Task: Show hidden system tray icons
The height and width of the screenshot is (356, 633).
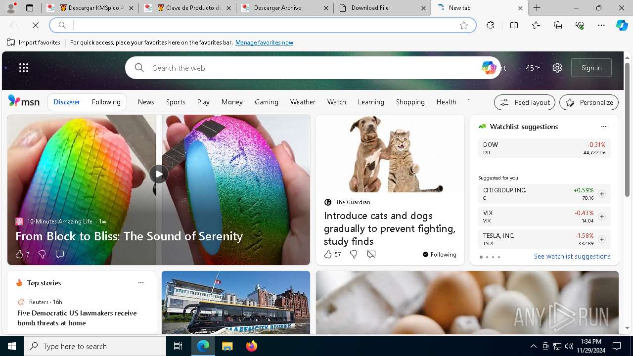Action: tap(533, 346)
